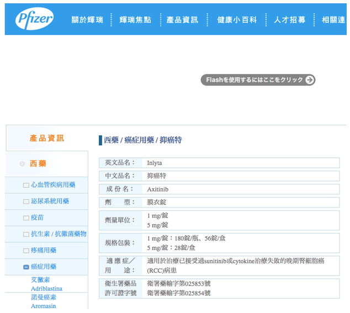This screenshot has height=313, width=350.
Task: Click the 衛生署藥品許可證字號 row label
Action: [x=120, y=289]
